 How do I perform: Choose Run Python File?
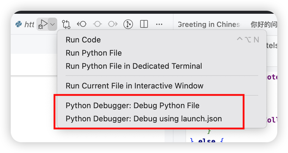click(x=94, y=53)
